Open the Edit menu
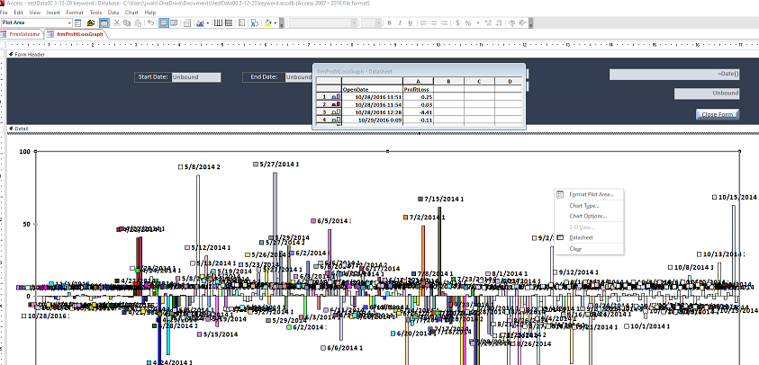Viewport: 759px width, 365px height. point(18,13)
